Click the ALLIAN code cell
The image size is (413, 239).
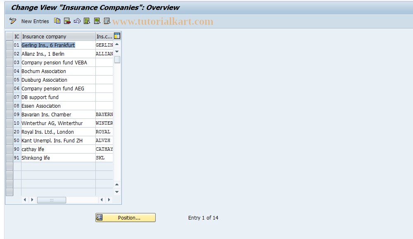[x=104, y=54]
